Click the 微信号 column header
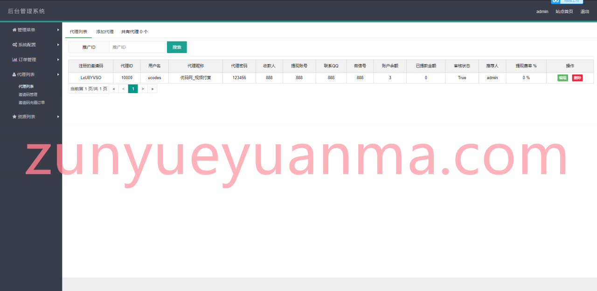597x291 pixels. click(360, 66)
